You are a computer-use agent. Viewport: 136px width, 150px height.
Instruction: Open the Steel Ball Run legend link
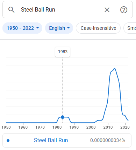pyautogui.click(x=51, y=140)
